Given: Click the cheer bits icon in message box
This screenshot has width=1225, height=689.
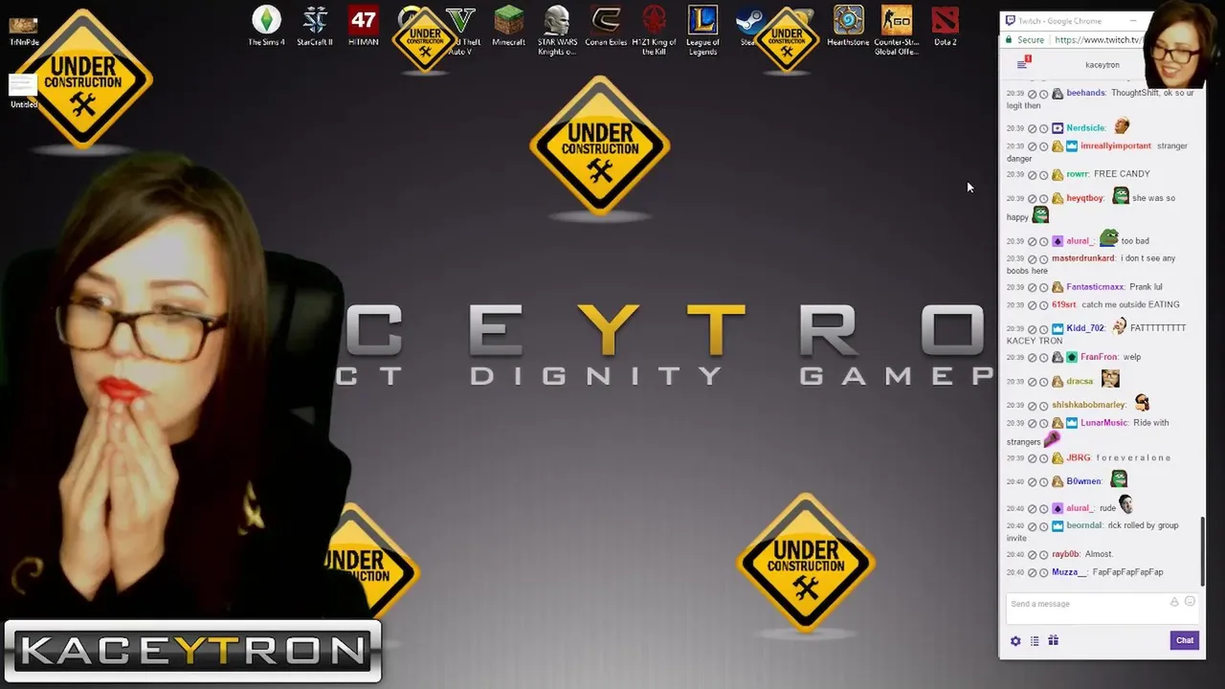Looking at the screenshot, I should click(x=1174, y=602).
